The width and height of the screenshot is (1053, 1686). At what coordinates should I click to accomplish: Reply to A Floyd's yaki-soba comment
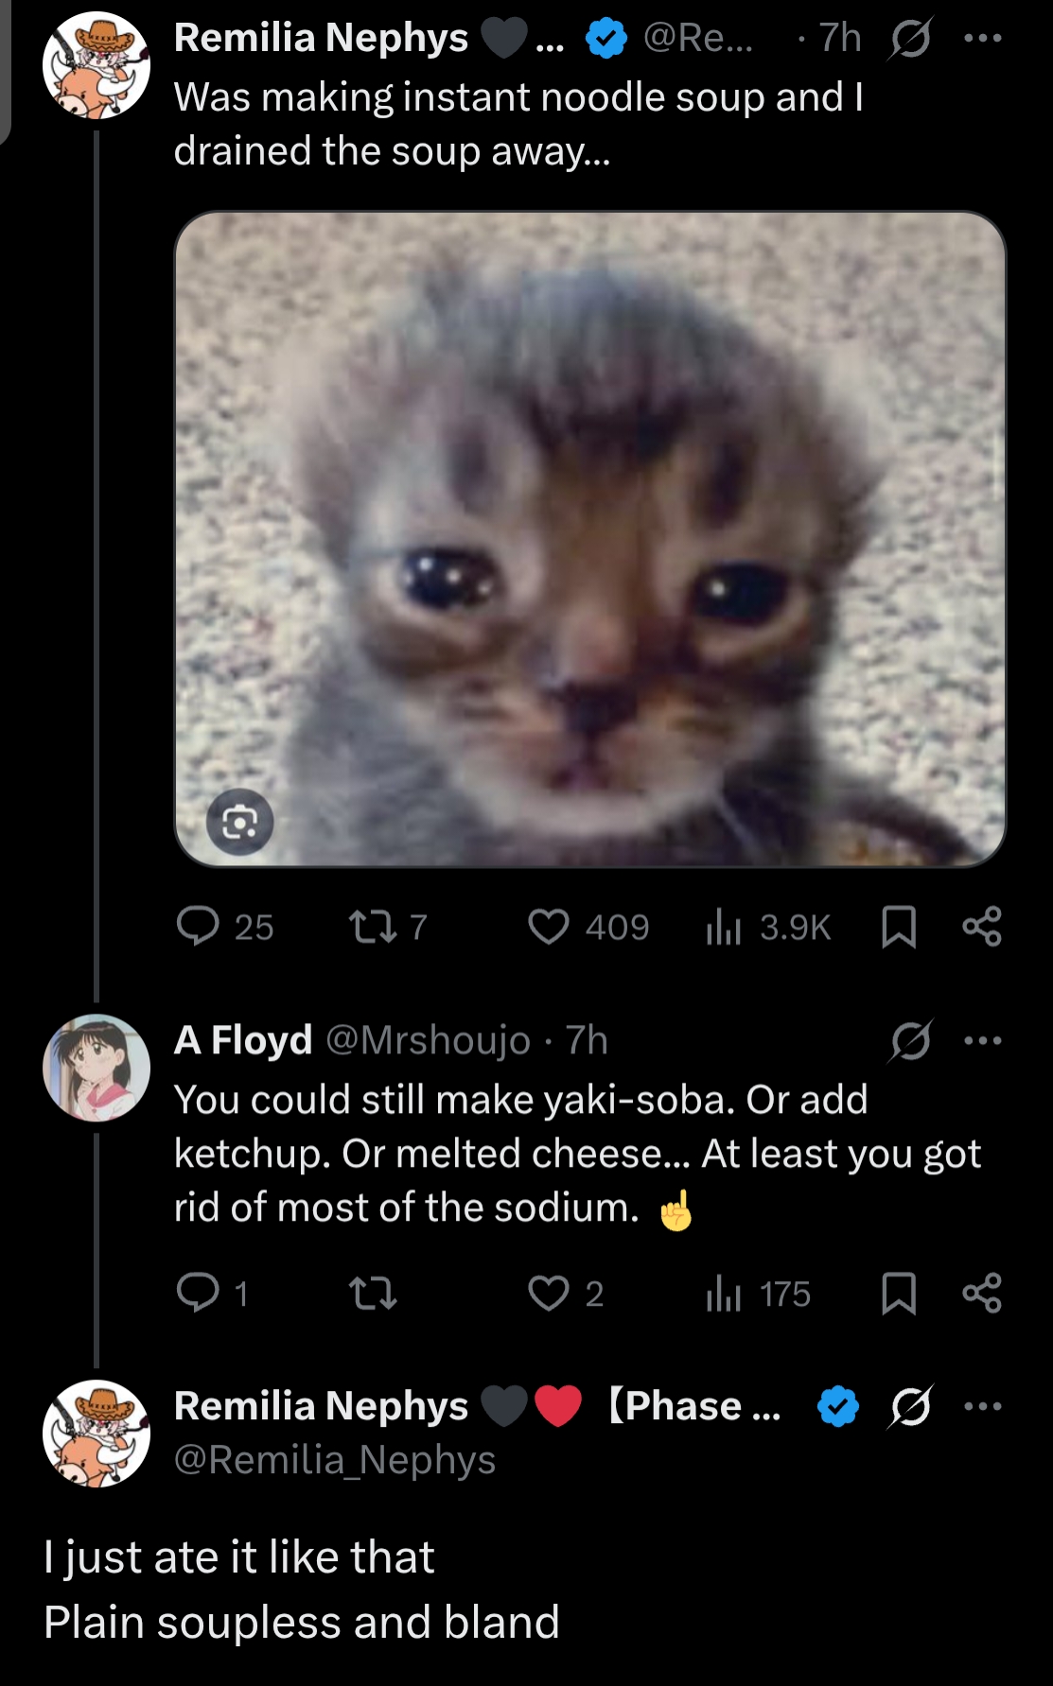(198, 1293)
